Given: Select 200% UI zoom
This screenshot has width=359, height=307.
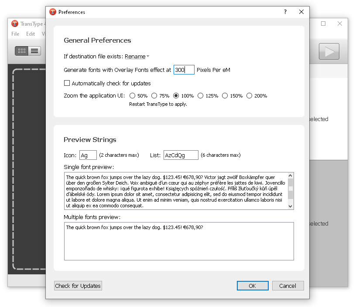Looking at the screenshot, I should click(250, 96).
